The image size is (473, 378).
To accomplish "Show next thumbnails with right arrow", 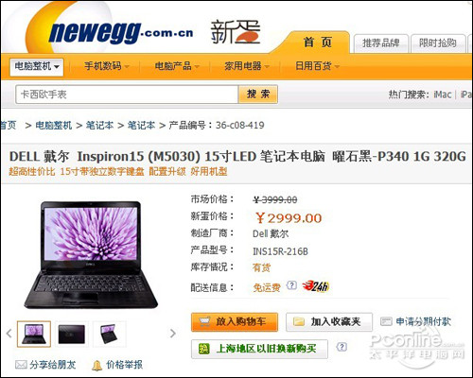I will tap(173, 334).
